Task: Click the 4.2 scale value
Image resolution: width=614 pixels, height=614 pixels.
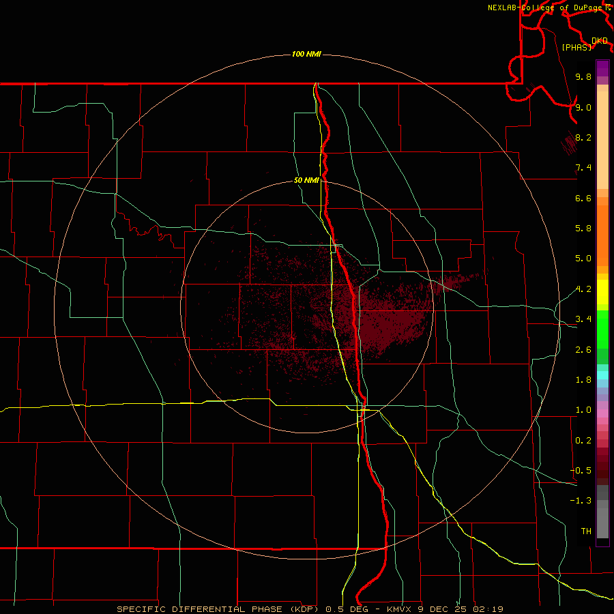Action: tap(583, 289)
